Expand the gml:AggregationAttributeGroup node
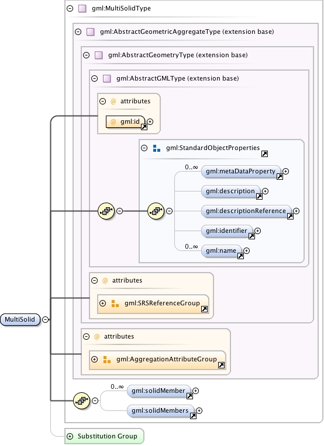The width and height of the screenshot is (324, 446). coord(94,359)
